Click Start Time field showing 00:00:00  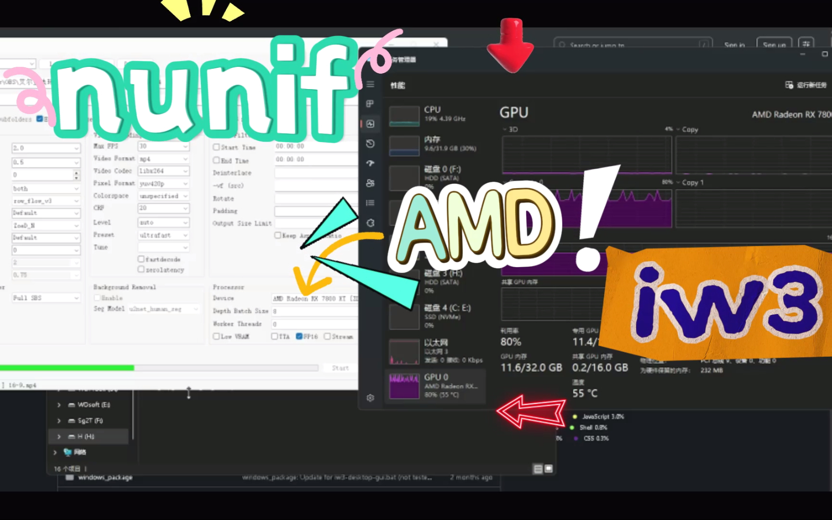click(x=316, y=146)
